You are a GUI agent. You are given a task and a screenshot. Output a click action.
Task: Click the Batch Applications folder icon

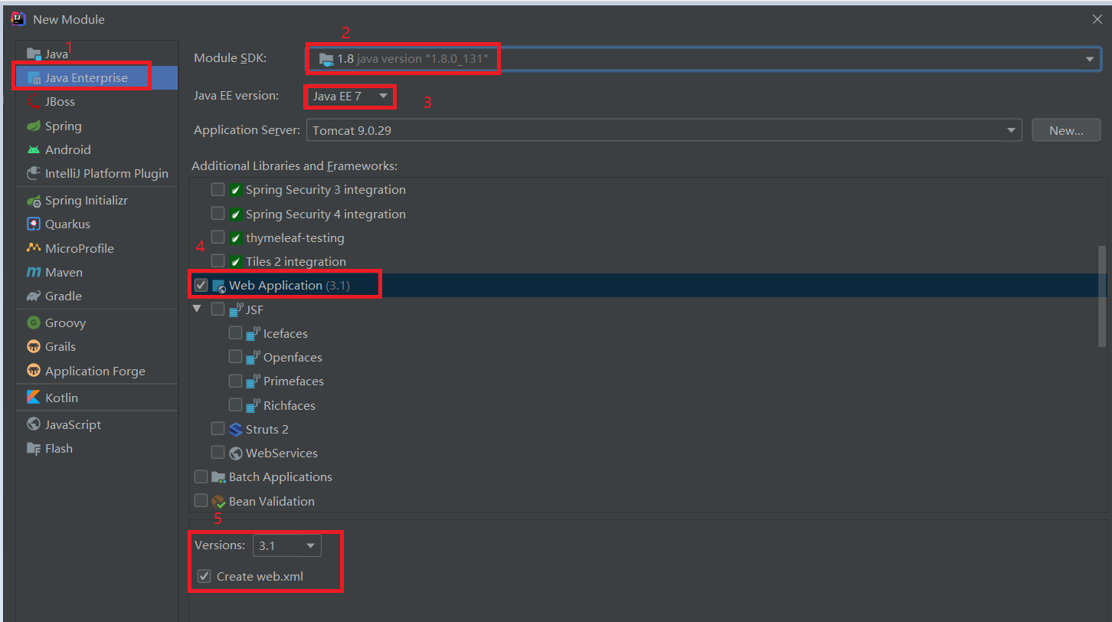click(x=219, y=476)
